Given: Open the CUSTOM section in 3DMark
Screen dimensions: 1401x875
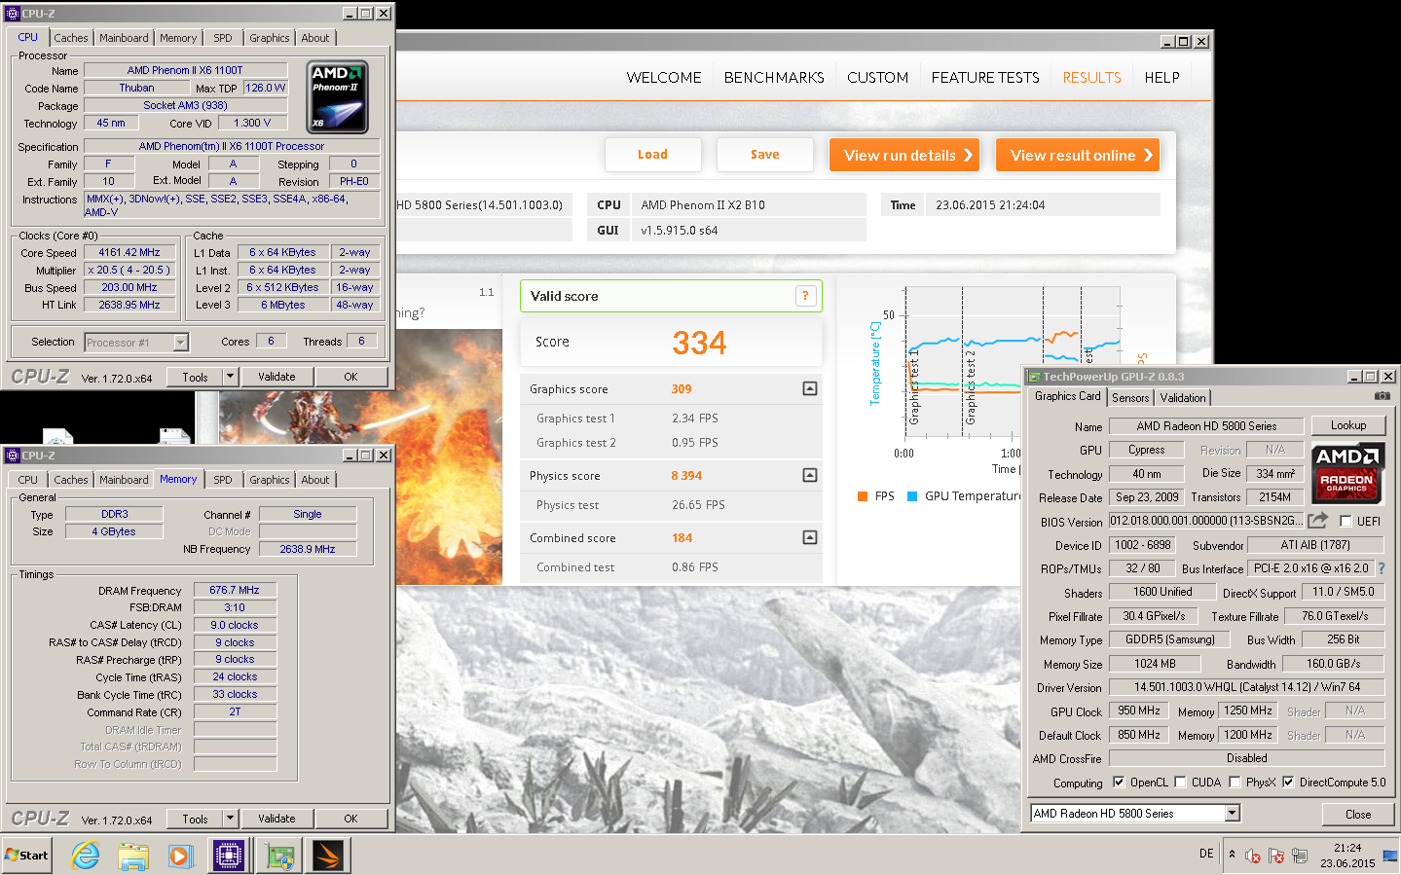Looking at the screenshot, I should click(877, 78).
